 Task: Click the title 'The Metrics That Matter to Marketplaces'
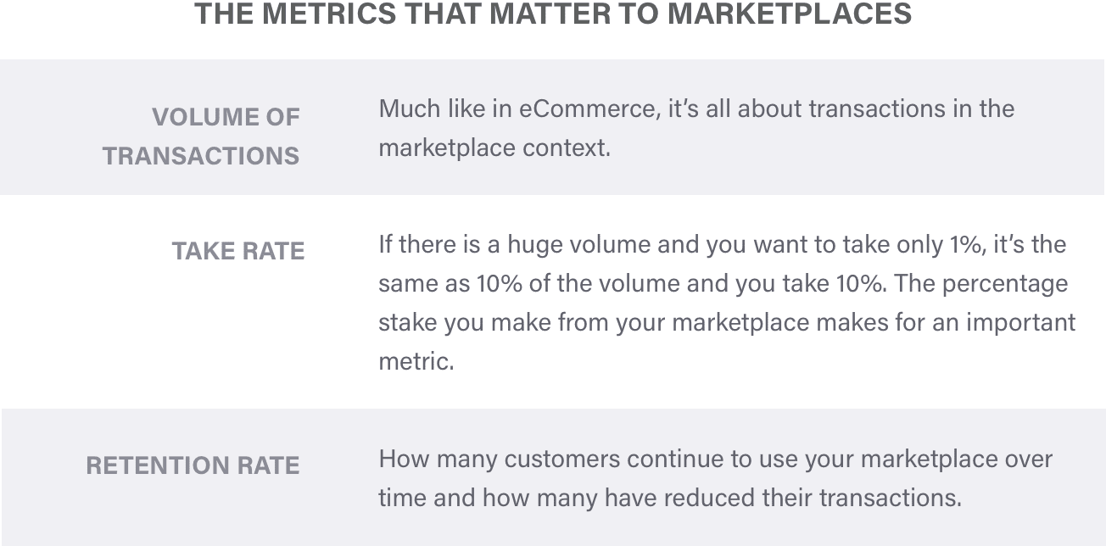pos(553,14)
